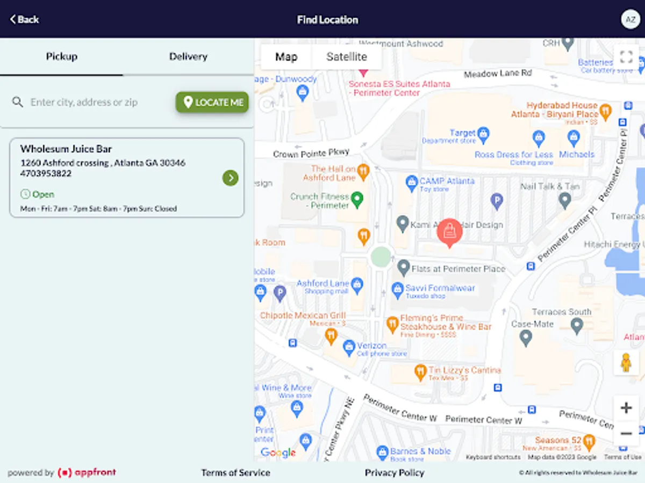Click the Nail Talk & Tan pin

tap(564, 201)
